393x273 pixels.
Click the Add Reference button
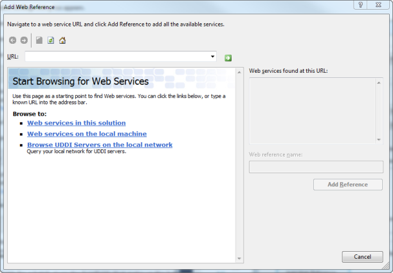tap(347, 185)
